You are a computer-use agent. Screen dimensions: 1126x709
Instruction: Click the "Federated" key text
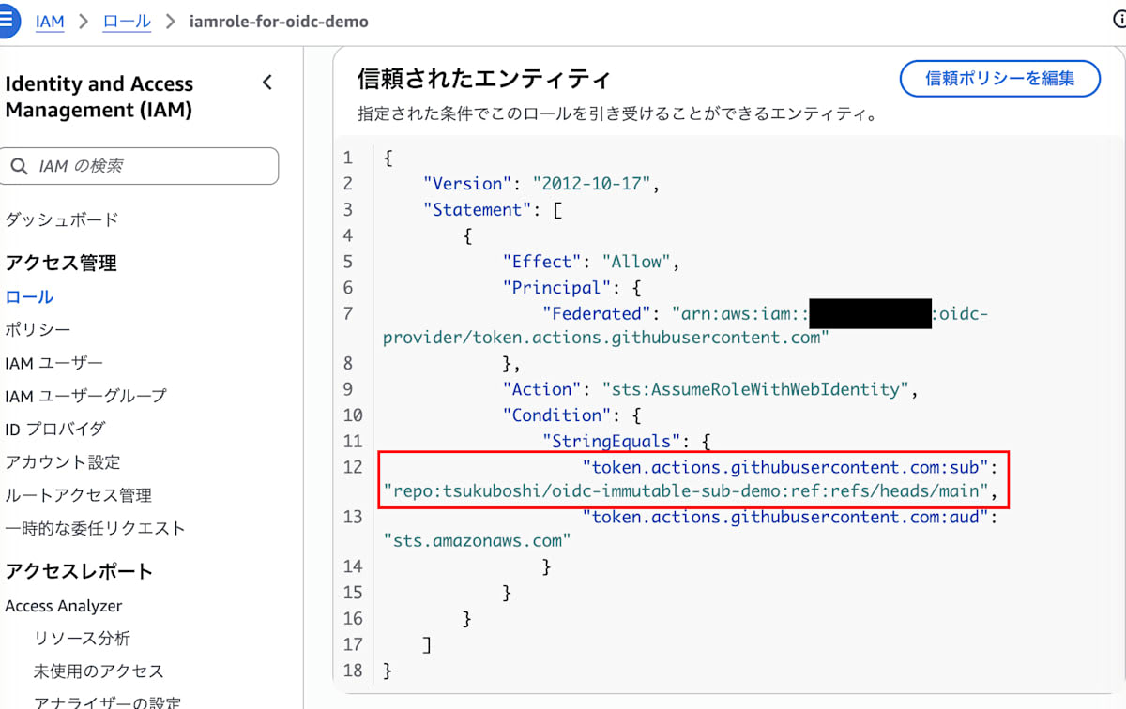[x=597, y=313]
